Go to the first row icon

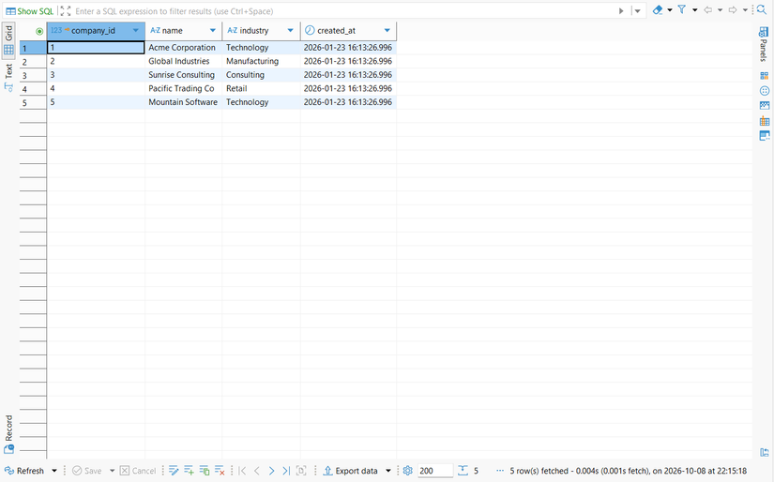coord(242,471)
